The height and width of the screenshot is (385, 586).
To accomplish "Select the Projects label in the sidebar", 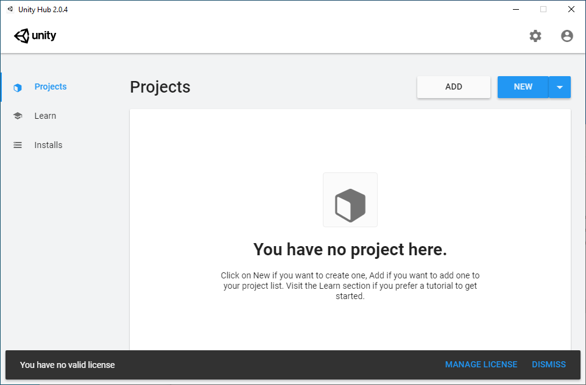I will coord(51,87).
